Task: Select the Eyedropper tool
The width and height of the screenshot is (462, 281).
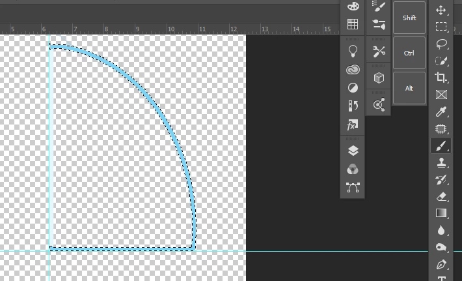Action: pos(441,111)
